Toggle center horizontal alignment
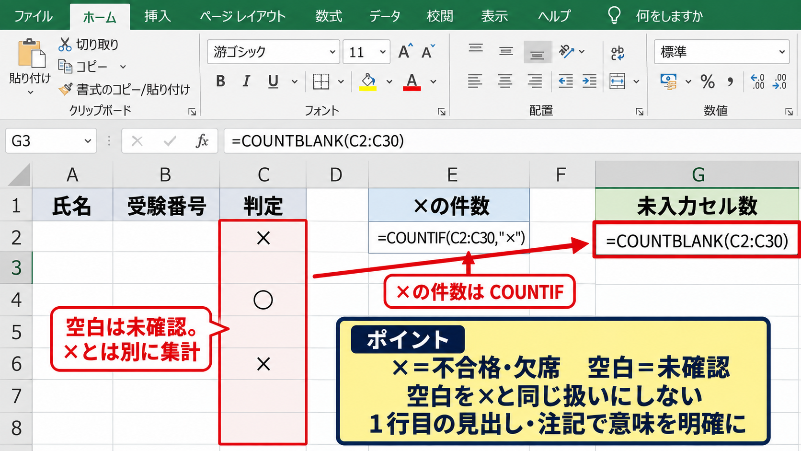This screenshot has width=801, height=451. tap(505, 81)
